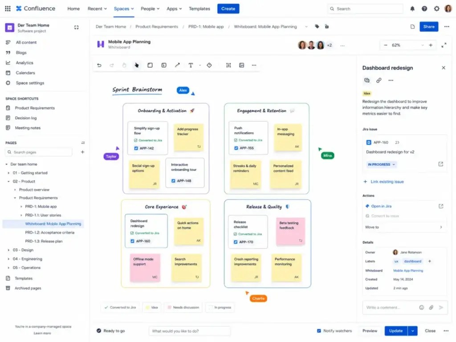Open the settings gear in top bar
456x342 pixels.
tap(436, 9)
